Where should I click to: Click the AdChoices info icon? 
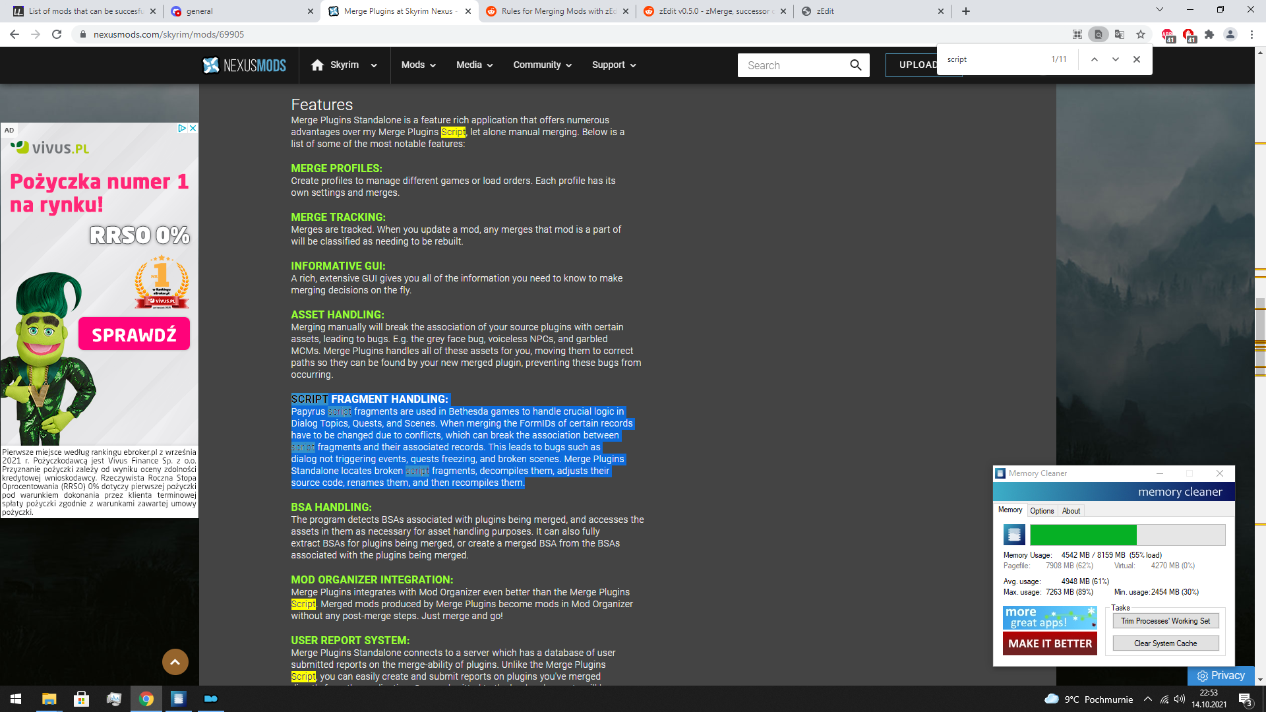tap(182, 128)
